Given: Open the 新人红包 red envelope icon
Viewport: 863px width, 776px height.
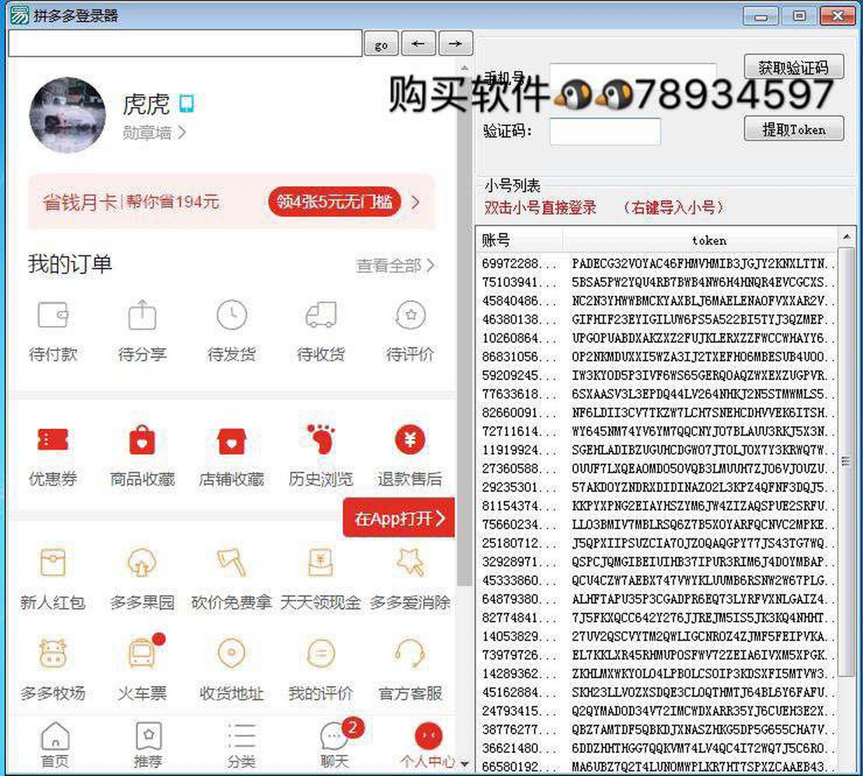Looking at the screenshot, I should coord(53,563).
